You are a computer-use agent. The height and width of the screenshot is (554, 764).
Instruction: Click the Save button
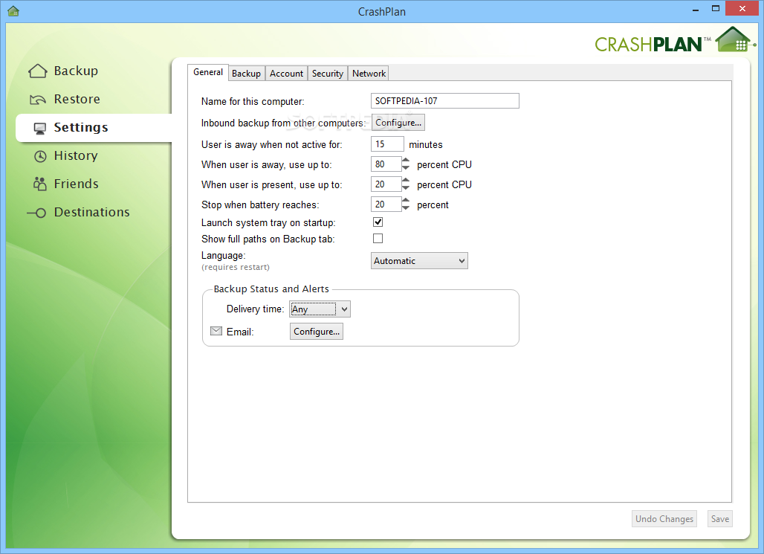pos(719,519)
